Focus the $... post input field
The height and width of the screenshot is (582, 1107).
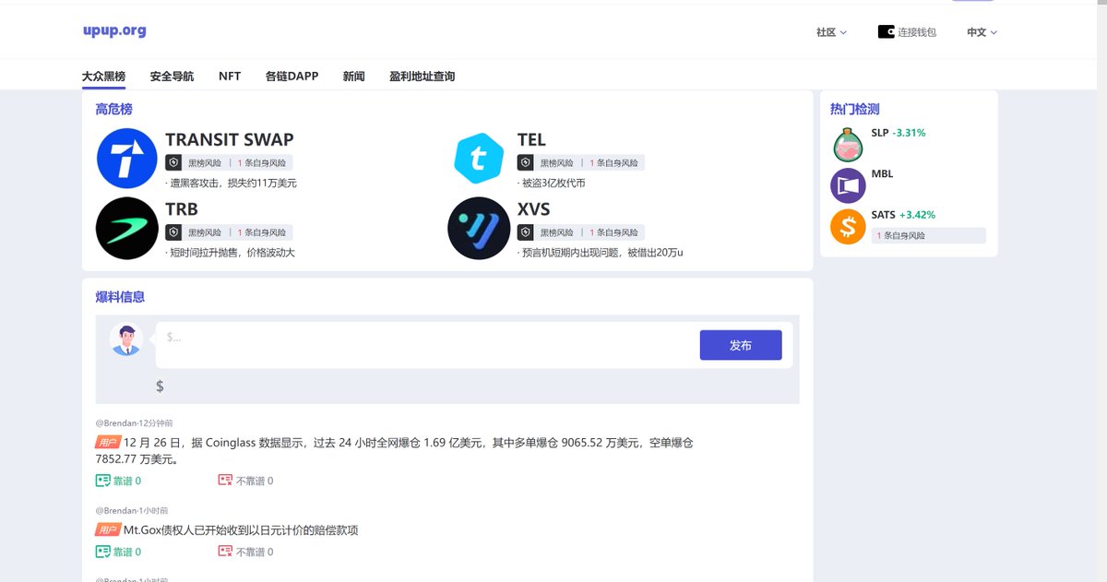pyautogui.click(x=424, y=345)
